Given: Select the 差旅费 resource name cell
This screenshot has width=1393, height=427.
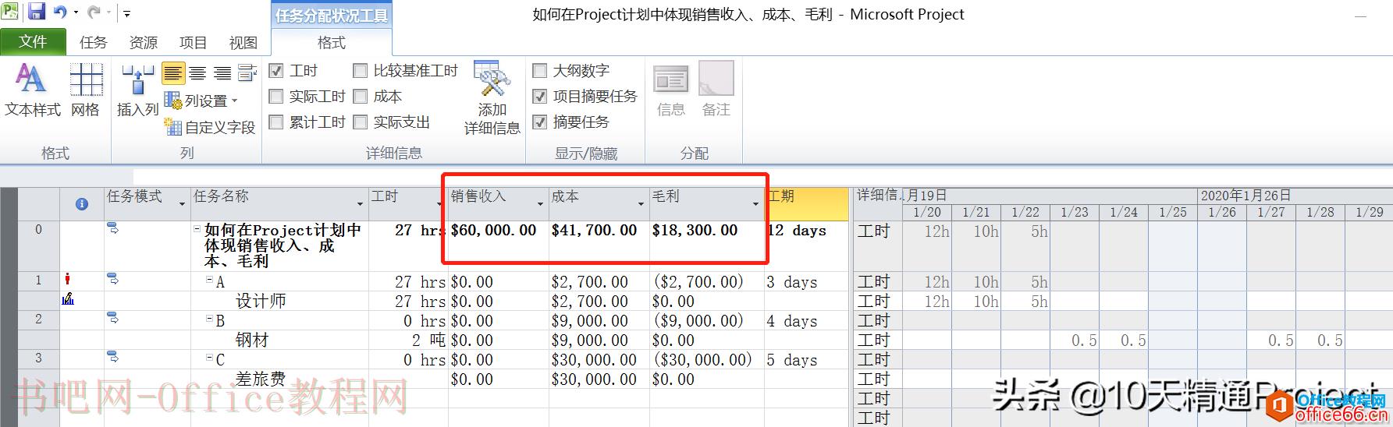Looking at the screenshot, I should (x=280, y=379).
